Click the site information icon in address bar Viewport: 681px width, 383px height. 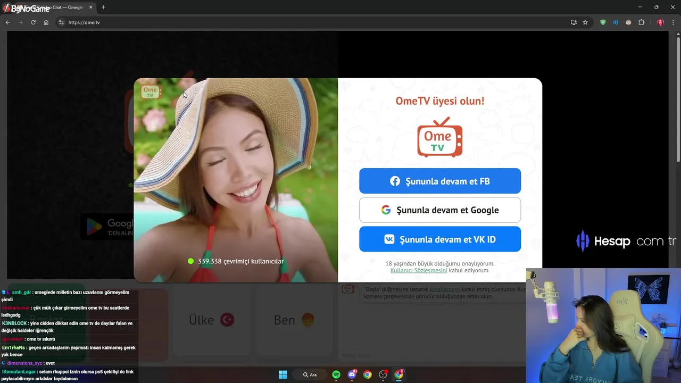click(x=61, y=22)
